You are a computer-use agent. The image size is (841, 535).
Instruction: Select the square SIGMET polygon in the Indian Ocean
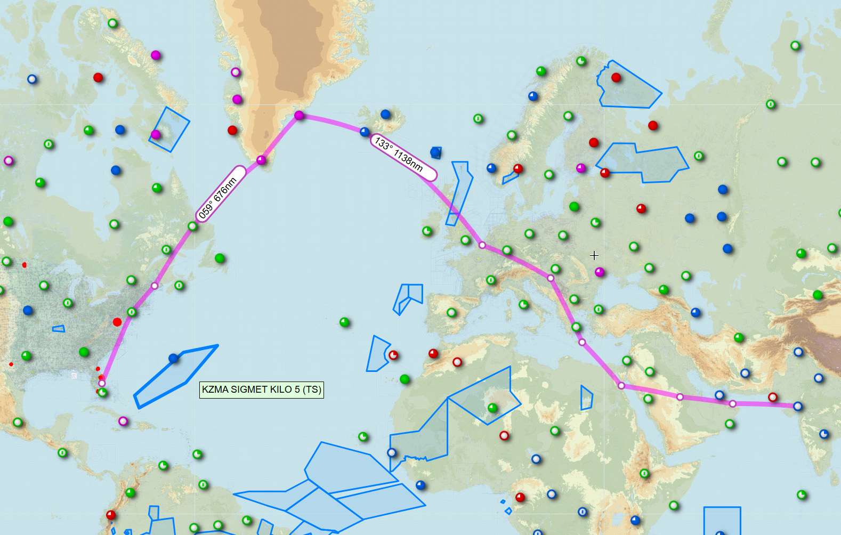(x=722, y=521)
